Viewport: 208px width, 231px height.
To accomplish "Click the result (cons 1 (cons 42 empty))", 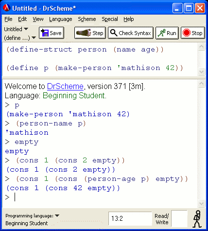I will 63,188.
